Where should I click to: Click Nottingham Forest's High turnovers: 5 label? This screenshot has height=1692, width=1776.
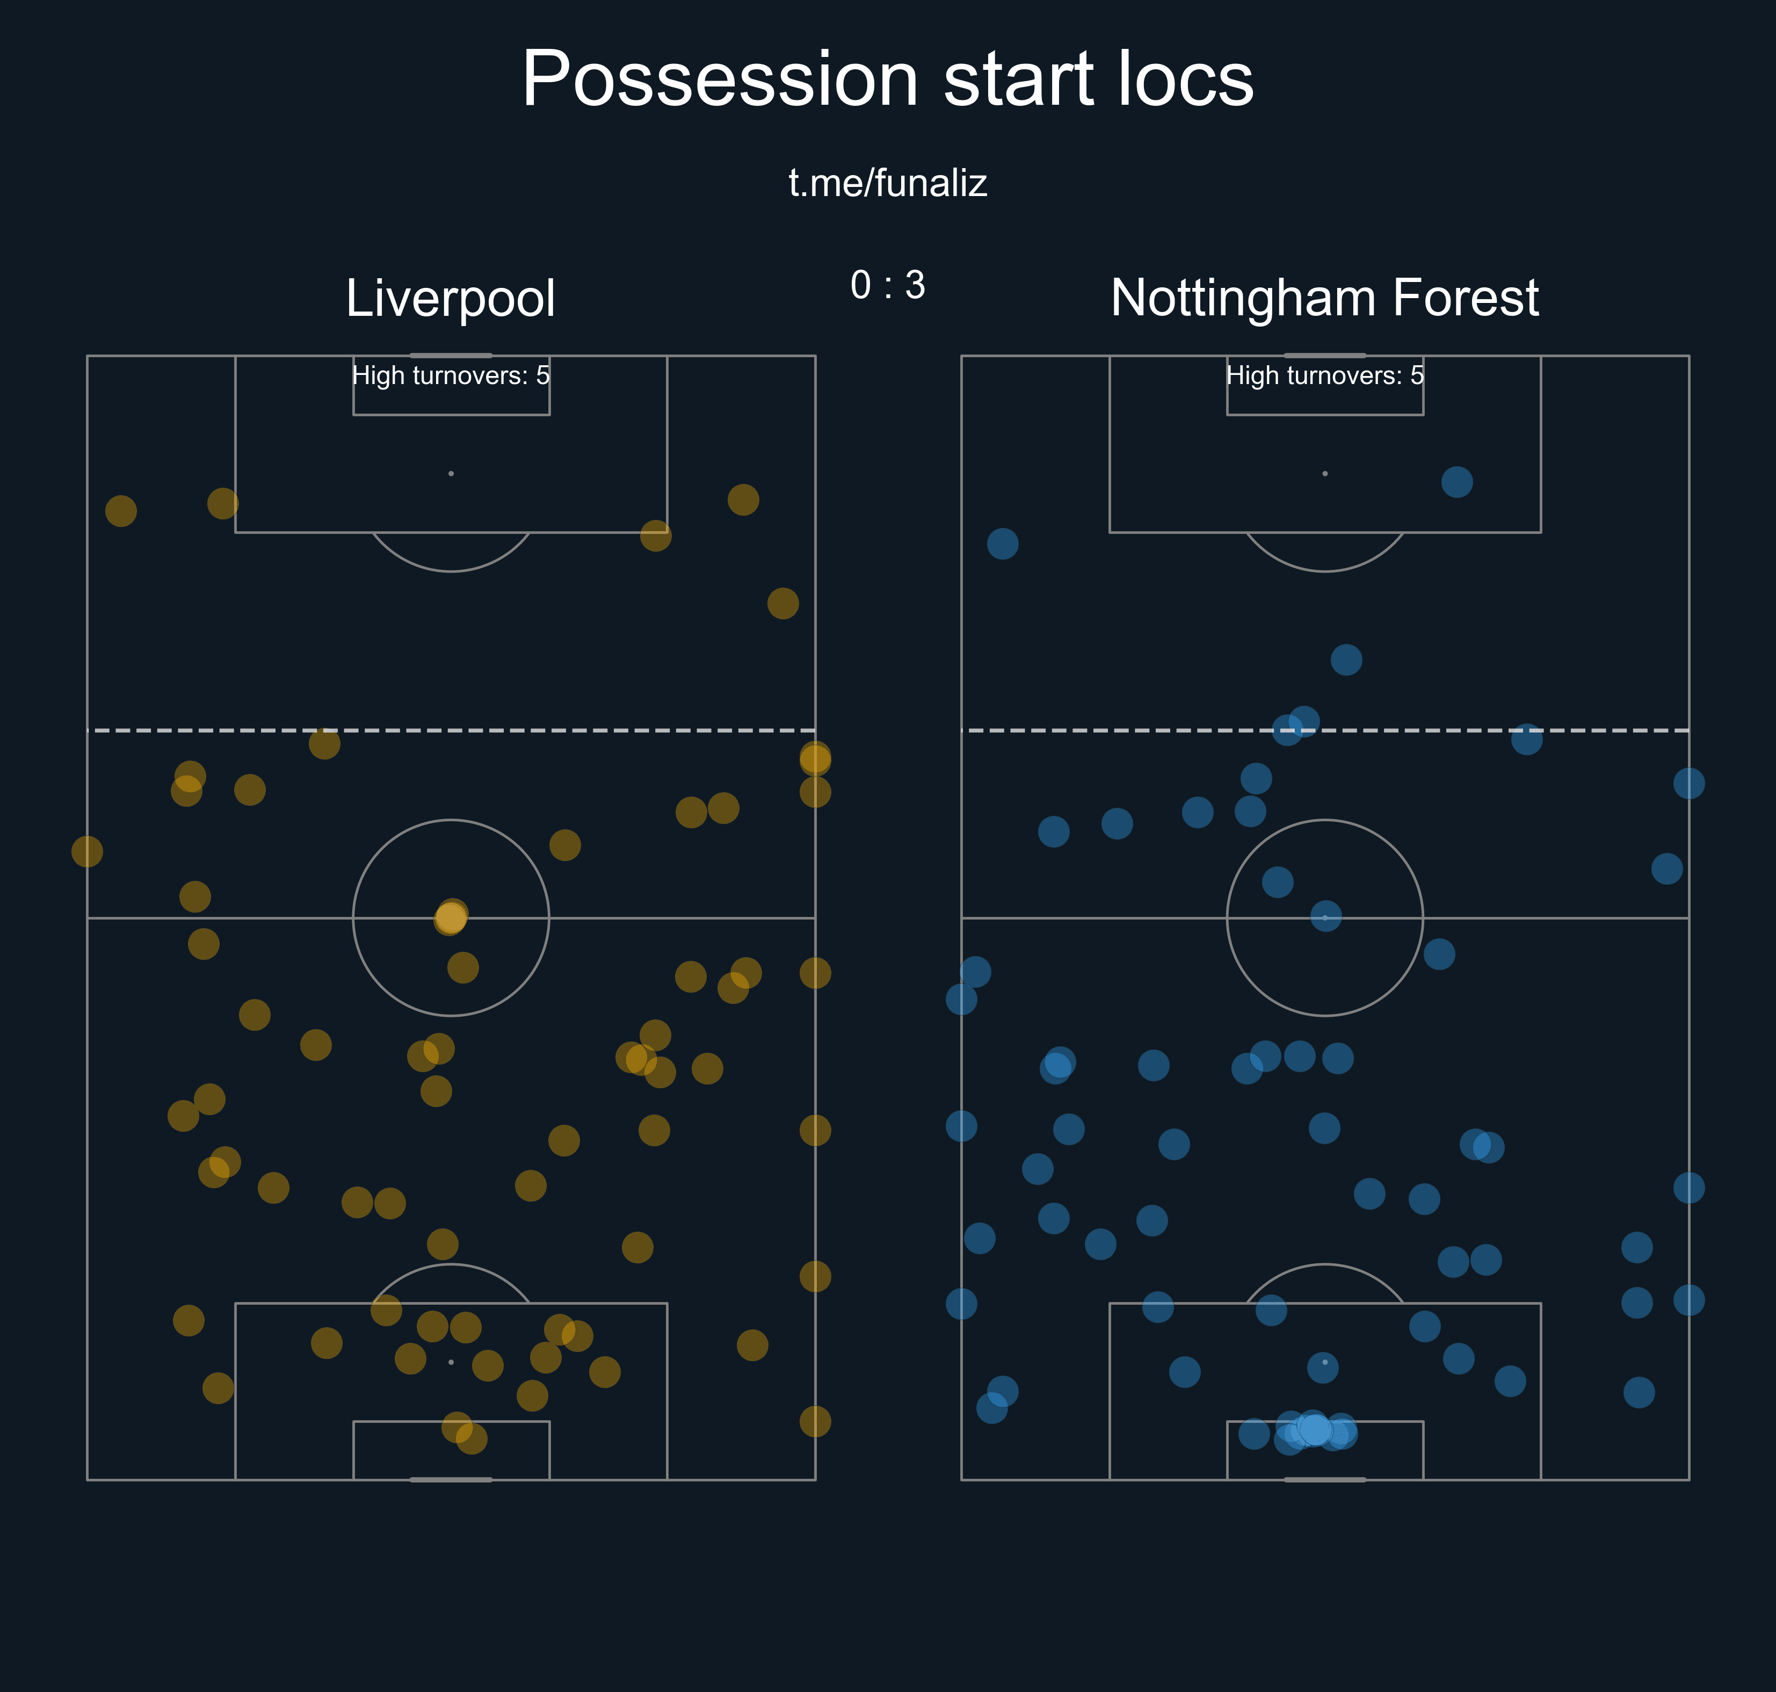click(1324, 375)
